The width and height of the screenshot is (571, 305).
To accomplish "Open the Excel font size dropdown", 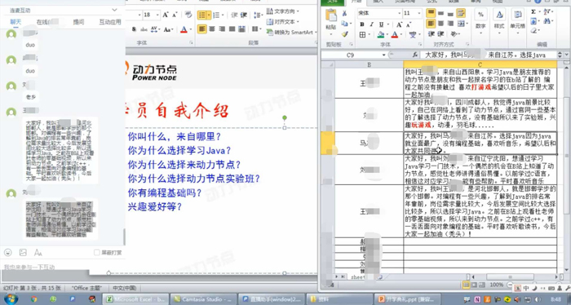I will click(x=419, y=14).
